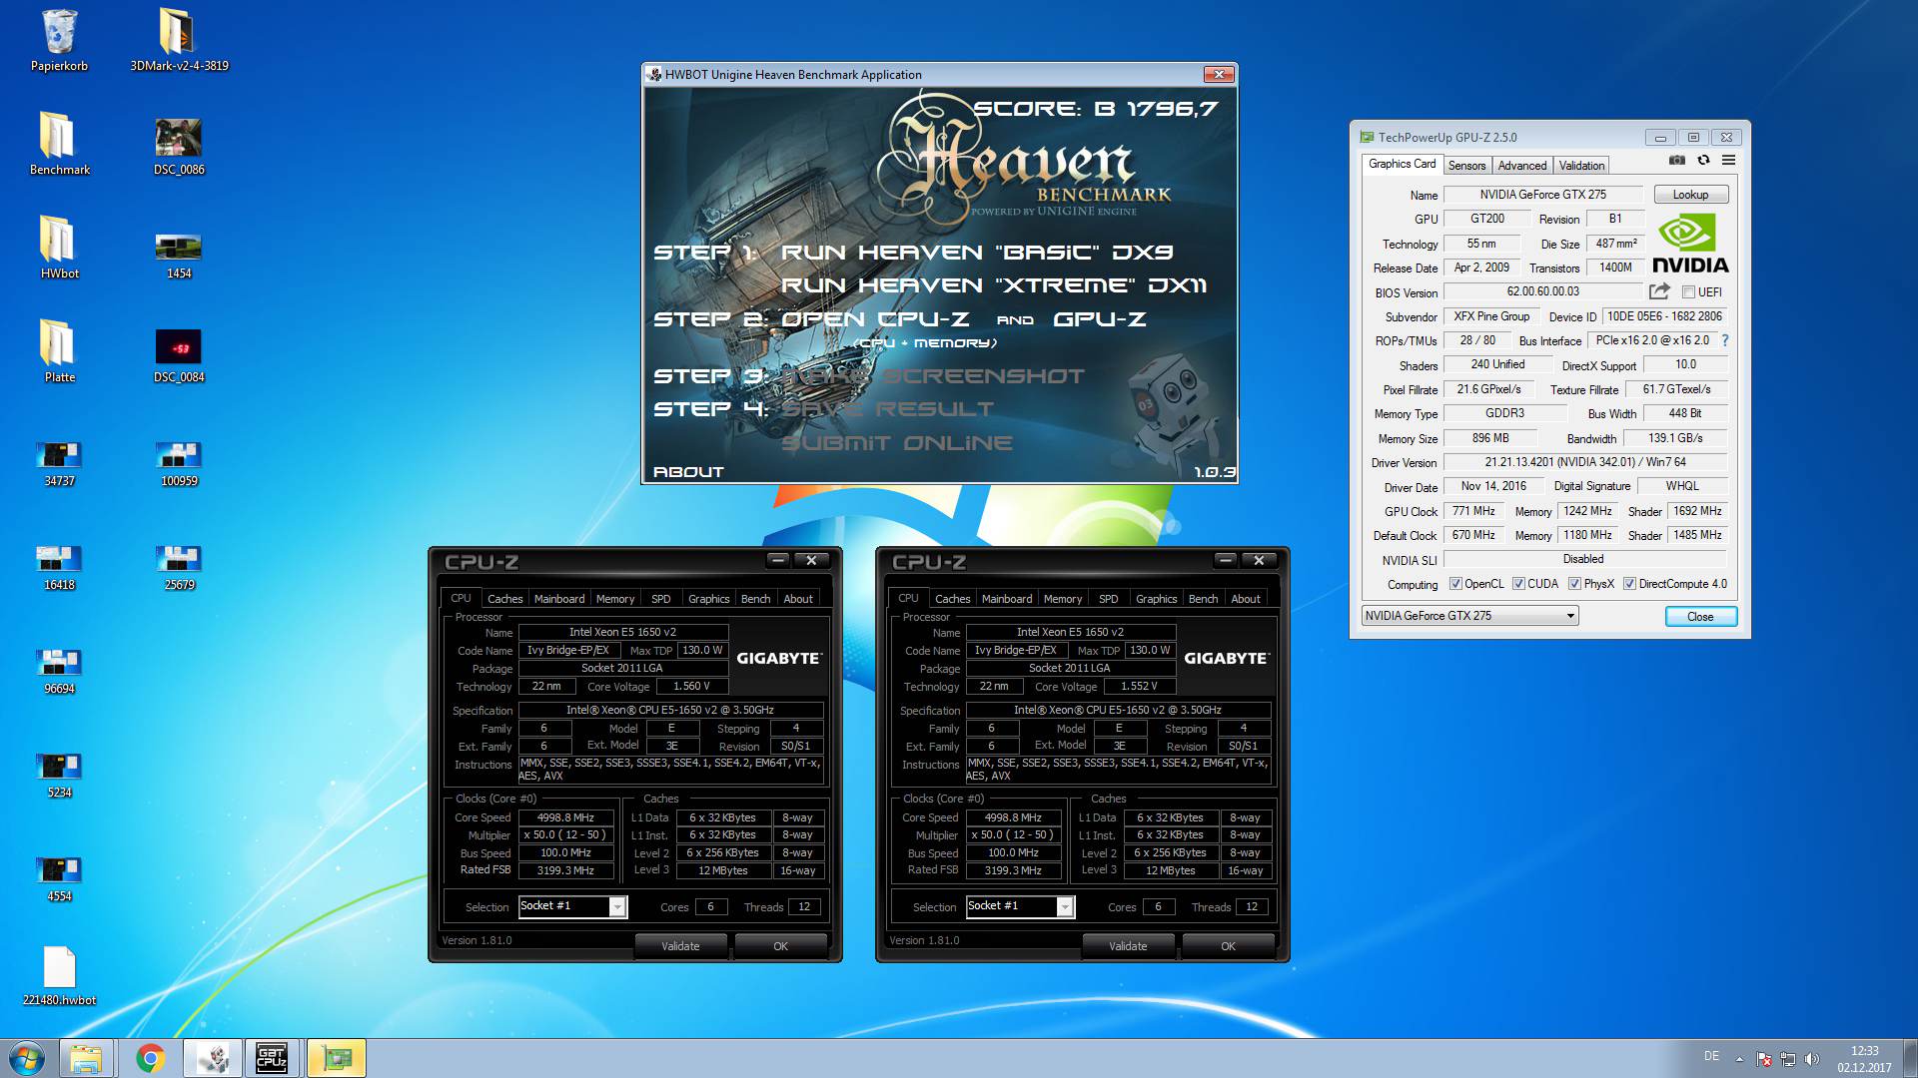Open Socket #1 dropdown in right CPU-Z
This screenshot has height=1078, width=1918.
1020,906
